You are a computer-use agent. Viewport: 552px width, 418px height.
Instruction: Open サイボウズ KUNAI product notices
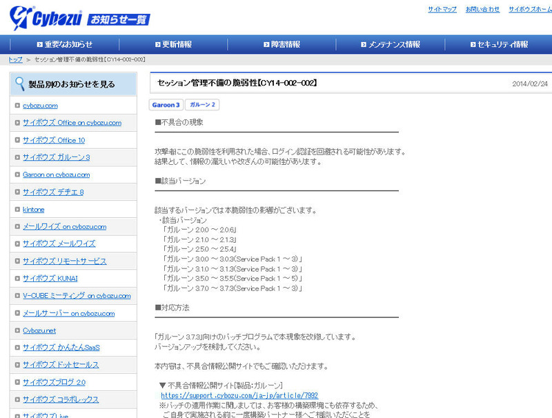(x=50, y=279)
